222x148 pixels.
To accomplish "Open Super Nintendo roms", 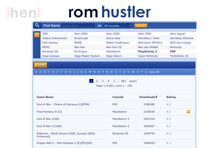I will coord(148,56).
